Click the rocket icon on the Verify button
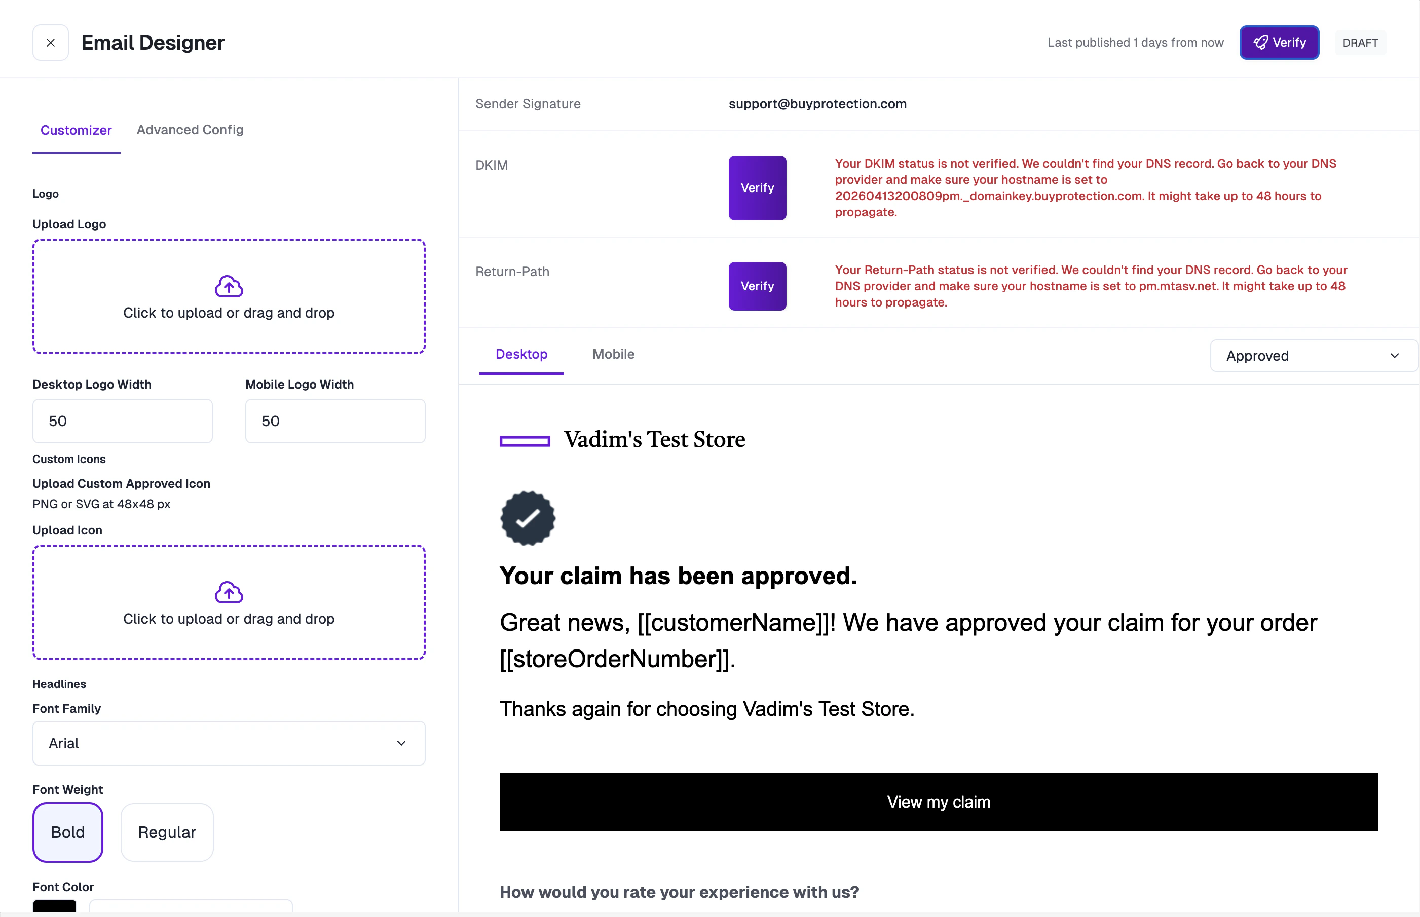Viewport: 1420px width, 917px height. tap(1261, 42)
